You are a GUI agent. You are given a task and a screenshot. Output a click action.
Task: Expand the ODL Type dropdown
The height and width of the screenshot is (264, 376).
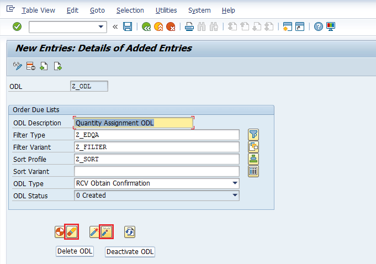pyautogui.click(x=235, y=183)
